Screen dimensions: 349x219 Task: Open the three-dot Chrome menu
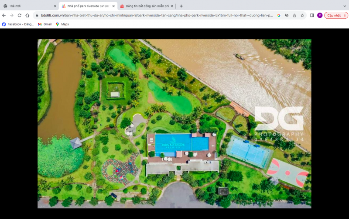pos(345,15)
